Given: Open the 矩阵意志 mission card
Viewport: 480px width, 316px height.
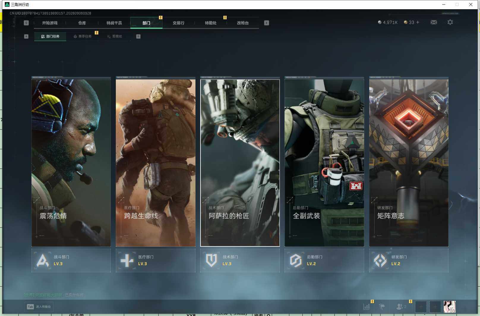Looking at the screenshot, I should pyautogui.click(x=409, y=163).
